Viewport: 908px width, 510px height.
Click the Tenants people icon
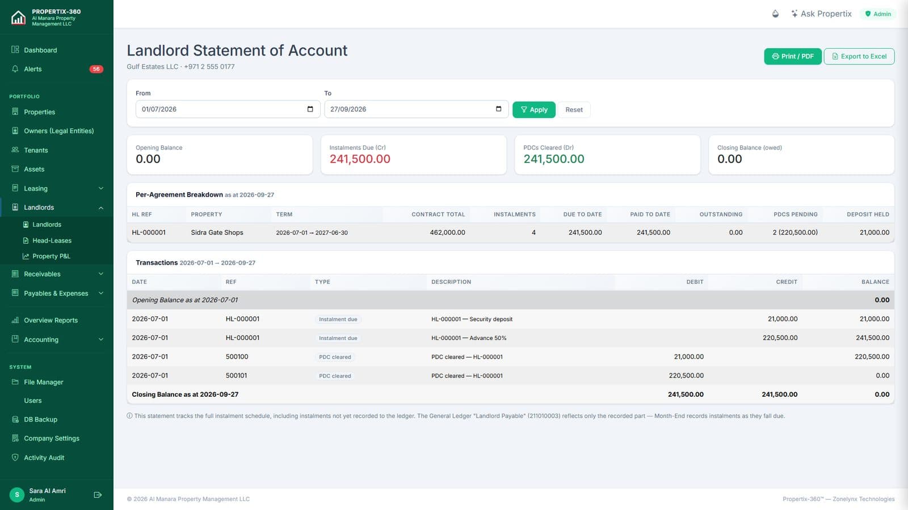(x=15, y=150)
